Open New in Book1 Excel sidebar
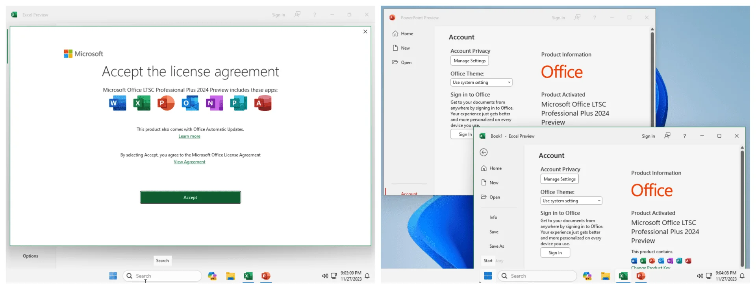The image size is (756, 289). [489, 183]
